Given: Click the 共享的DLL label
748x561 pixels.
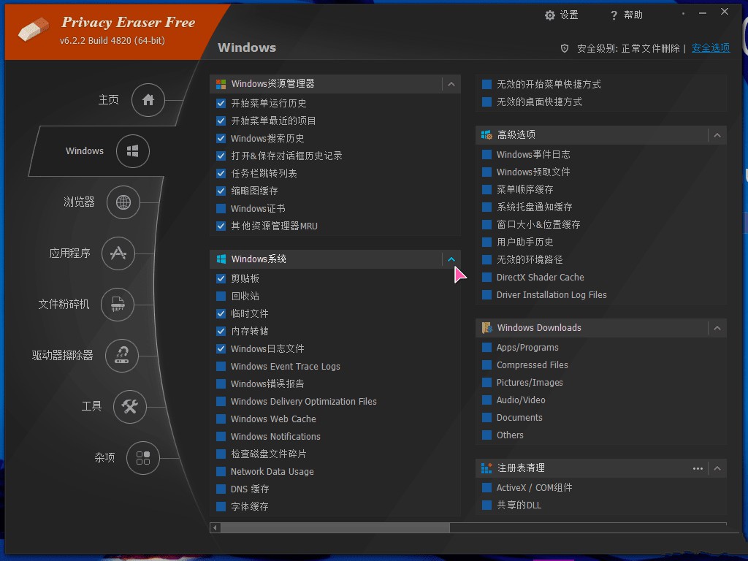Looking at the screenshot, I should point(519,505).
